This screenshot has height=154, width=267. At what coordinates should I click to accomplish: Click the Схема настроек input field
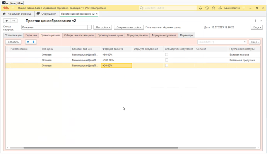(54, 27)
